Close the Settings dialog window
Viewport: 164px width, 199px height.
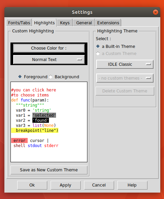coord(155,12)
